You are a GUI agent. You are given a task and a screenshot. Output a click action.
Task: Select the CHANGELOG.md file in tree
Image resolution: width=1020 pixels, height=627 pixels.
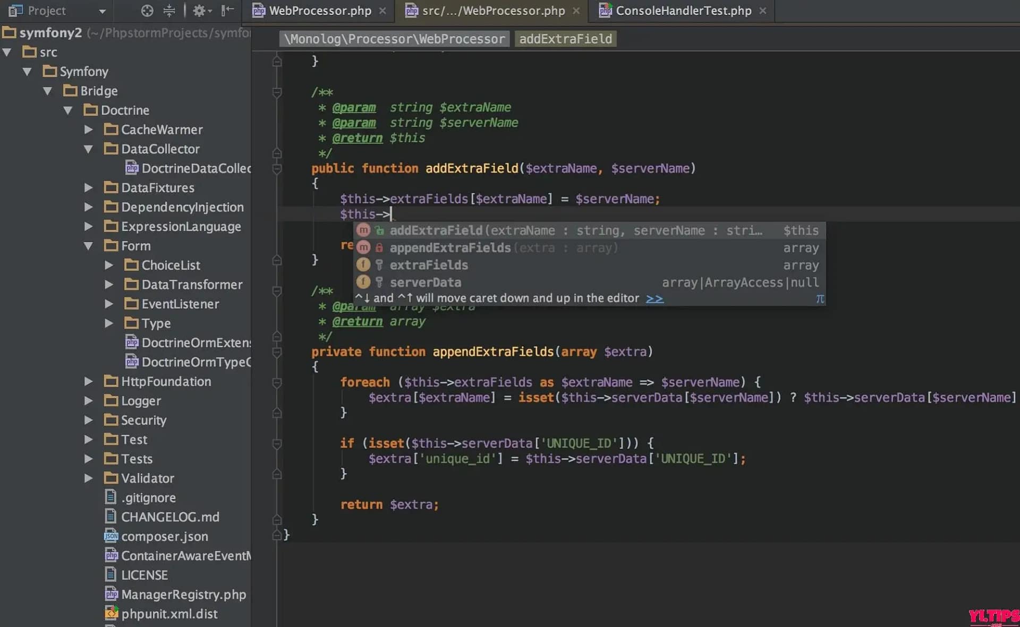pyautogui.click(x=169, y=517)
